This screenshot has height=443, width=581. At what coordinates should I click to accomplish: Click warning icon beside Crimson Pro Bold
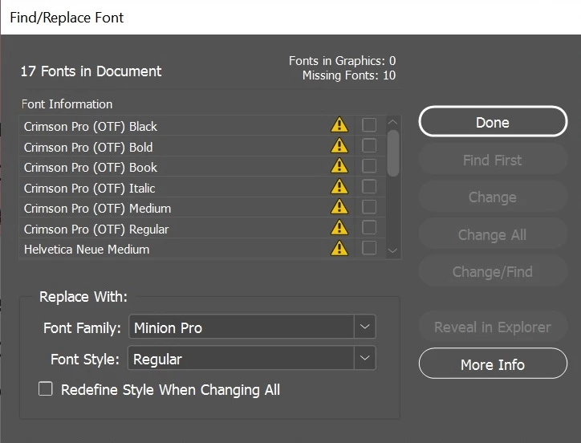[339, 146]
